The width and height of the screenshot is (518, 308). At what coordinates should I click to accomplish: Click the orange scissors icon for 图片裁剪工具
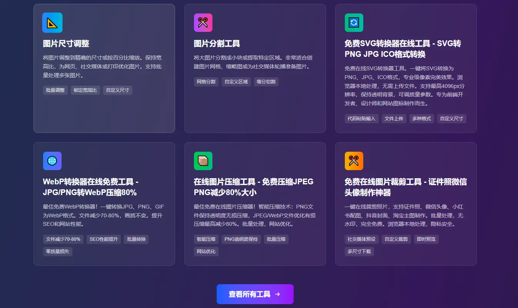click(354, 161)
